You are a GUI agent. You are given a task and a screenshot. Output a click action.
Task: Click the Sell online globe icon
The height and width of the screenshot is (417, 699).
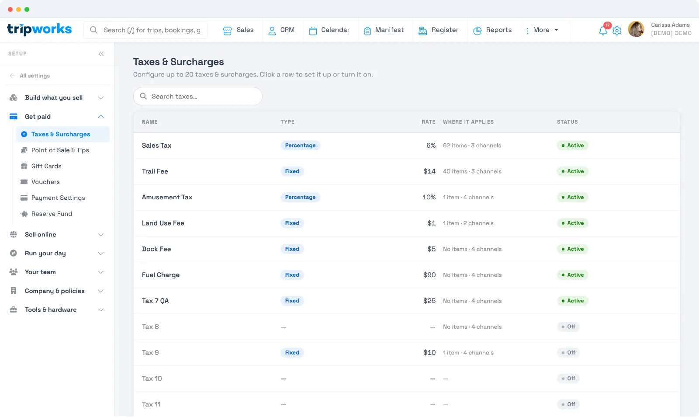tap(14, 235)
